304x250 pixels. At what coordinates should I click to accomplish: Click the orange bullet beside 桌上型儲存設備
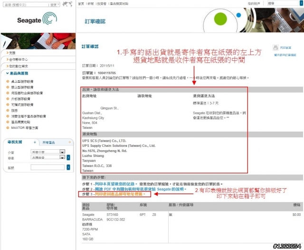(x=8, y=81)
